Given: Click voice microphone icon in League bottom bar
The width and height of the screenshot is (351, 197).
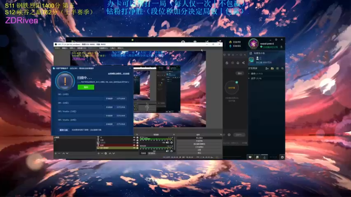Looking at the screenshot, I should pyautogui.click(x=265, y=157).
